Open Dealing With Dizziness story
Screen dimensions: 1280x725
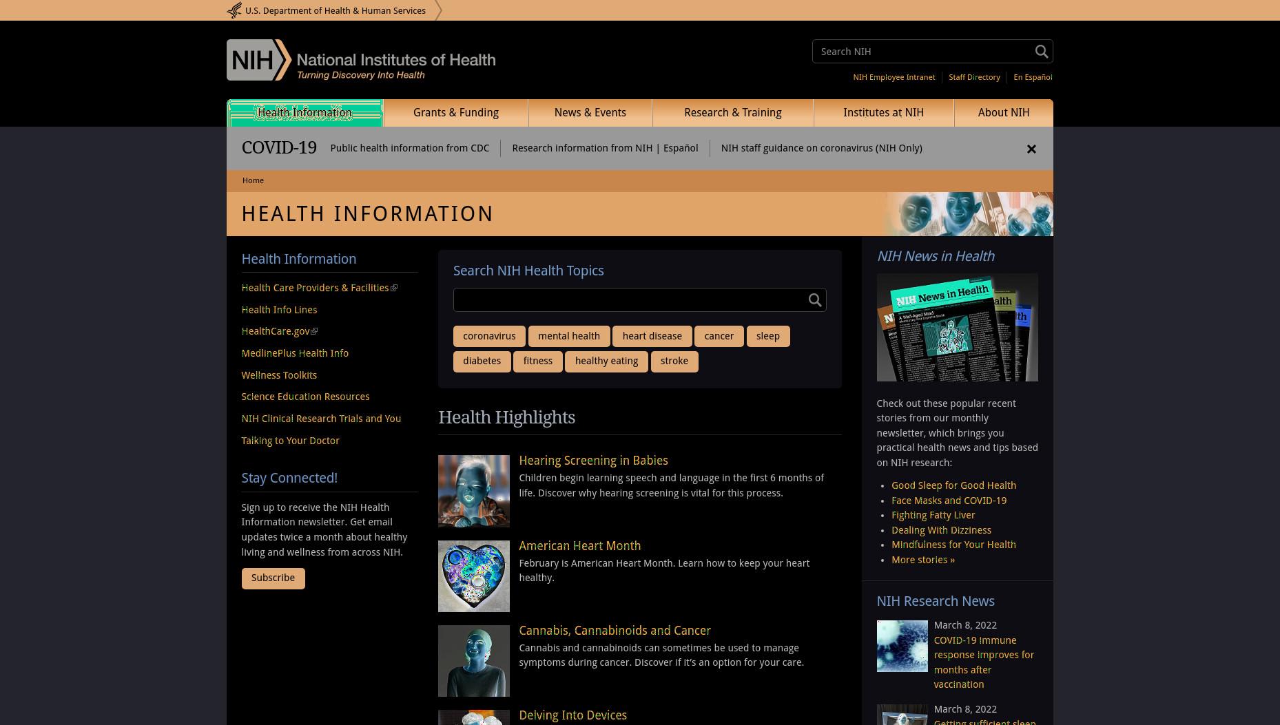[x=941, y=530]
